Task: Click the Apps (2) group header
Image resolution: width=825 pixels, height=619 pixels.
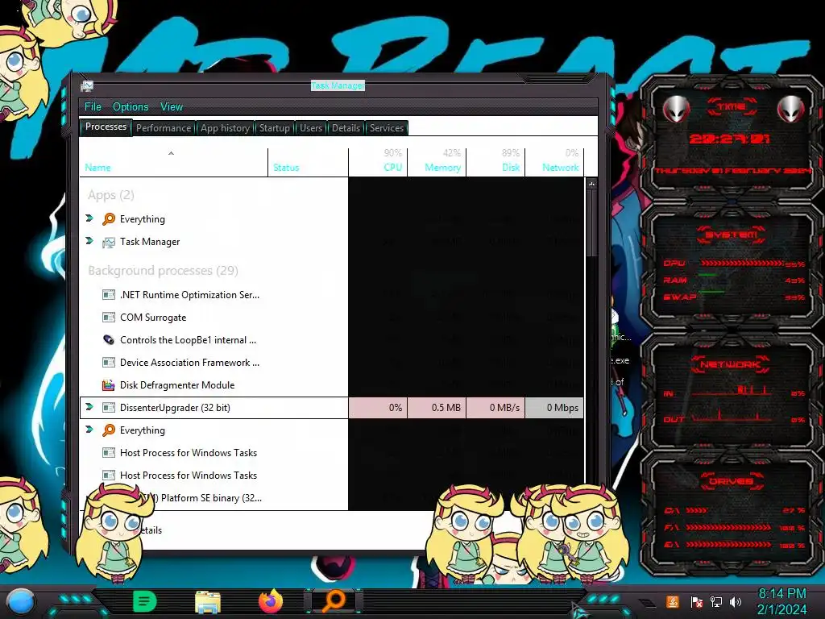Action: point(111,195)
